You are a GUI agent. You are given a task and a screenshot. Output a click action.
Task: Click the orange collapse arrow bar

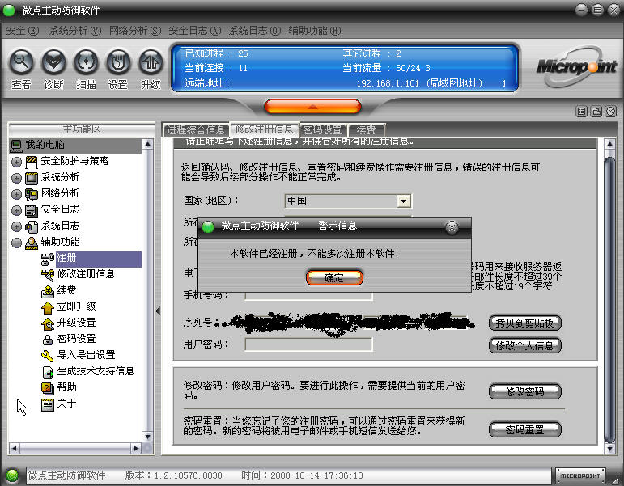click(312, 107)
